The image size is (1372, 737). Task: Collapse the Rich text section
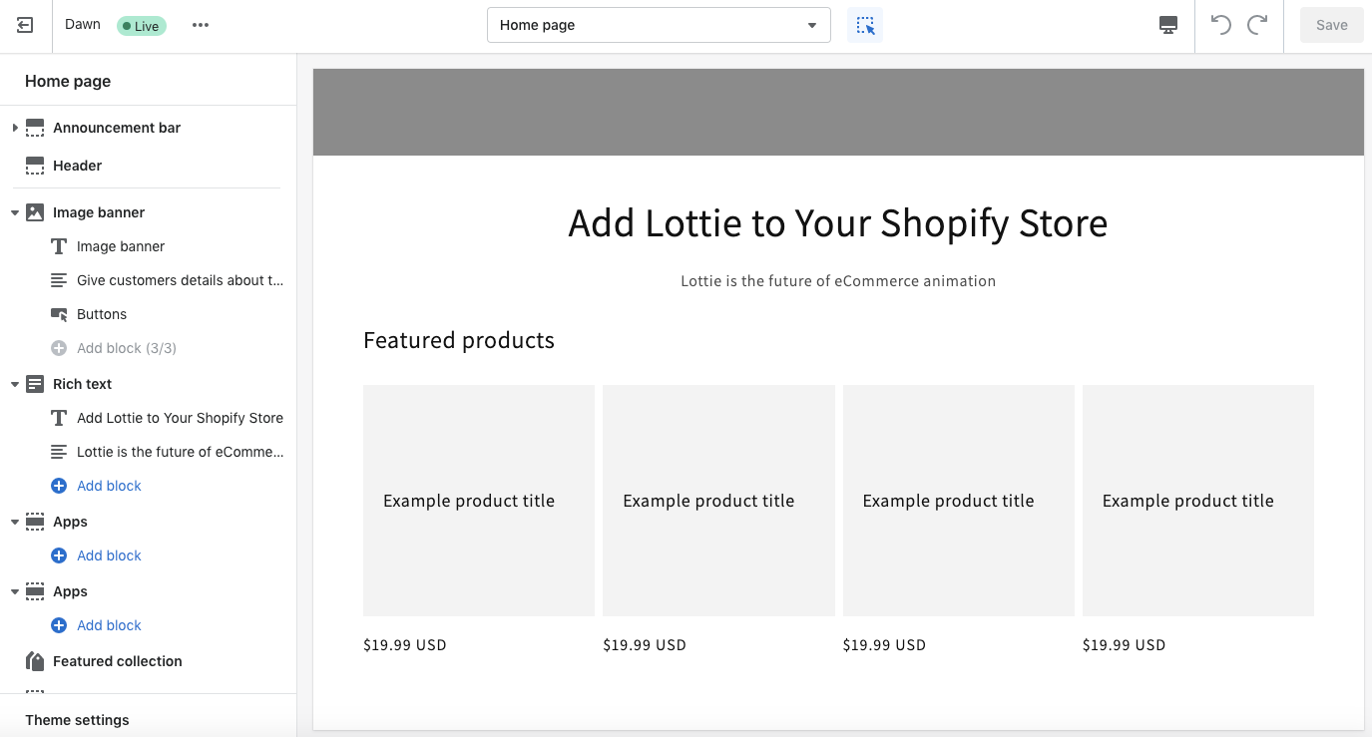(15, 384)
